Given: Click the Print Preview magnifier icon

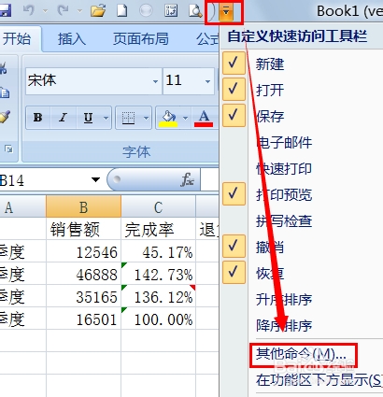Looking at the screenshot, I should (x=195, y=11).
